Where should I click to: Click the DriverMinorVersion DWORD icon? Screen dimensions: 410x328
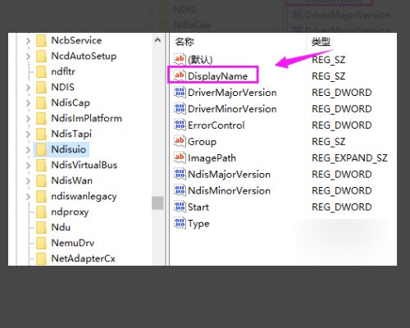tap(180, 108)
